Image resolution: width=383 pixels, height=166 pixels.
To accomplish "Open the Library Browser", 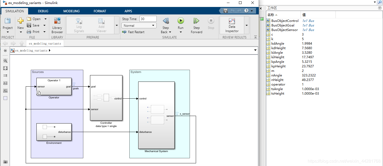I will point(57,25).
